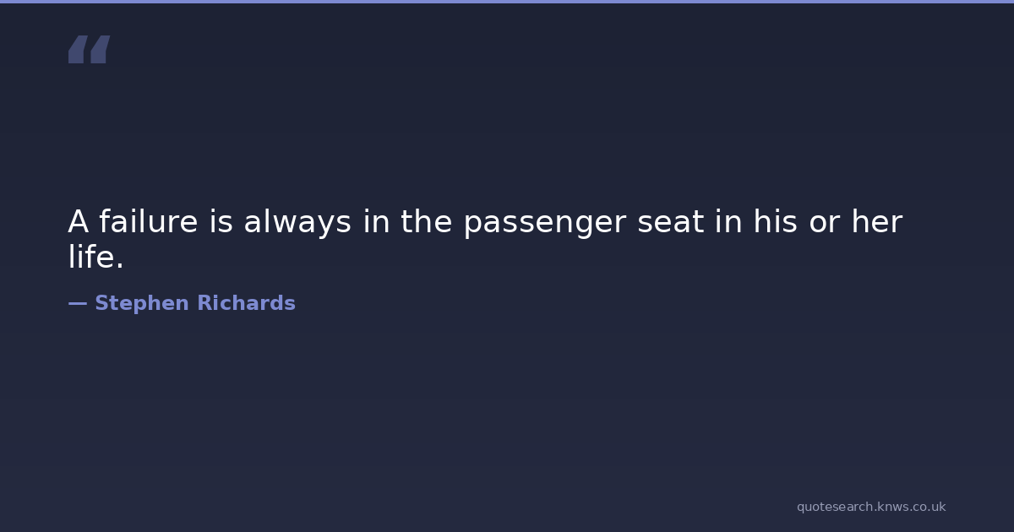This screenshot has width=1014, height=532.
Task: Click the surname "Richards" in the attribution
Action: click(246, 303)
